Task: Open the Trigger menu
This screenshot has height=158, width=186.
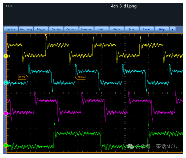Action: [41, 29]
